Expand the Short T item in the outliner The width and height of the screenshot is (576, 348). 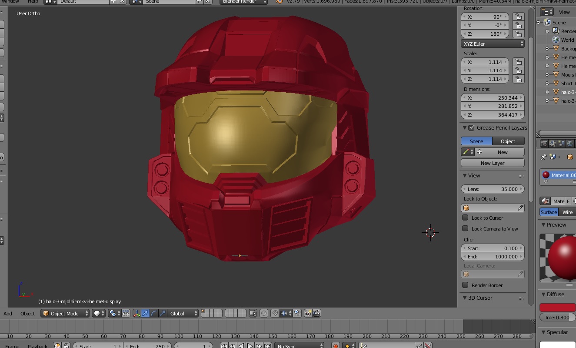pos(547,84)
